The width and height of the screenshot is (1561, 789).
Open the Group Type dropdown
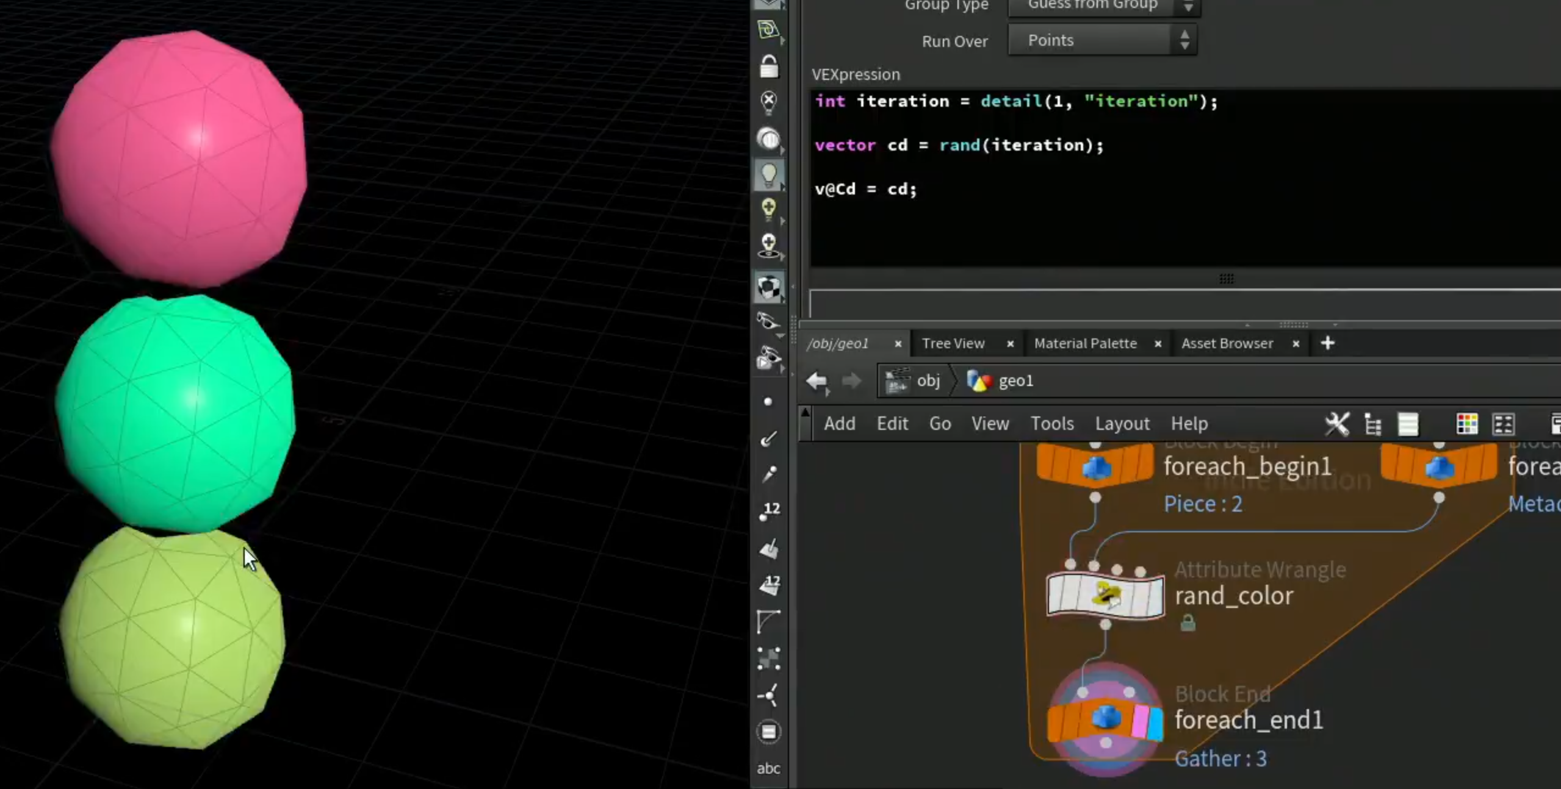1103,6
